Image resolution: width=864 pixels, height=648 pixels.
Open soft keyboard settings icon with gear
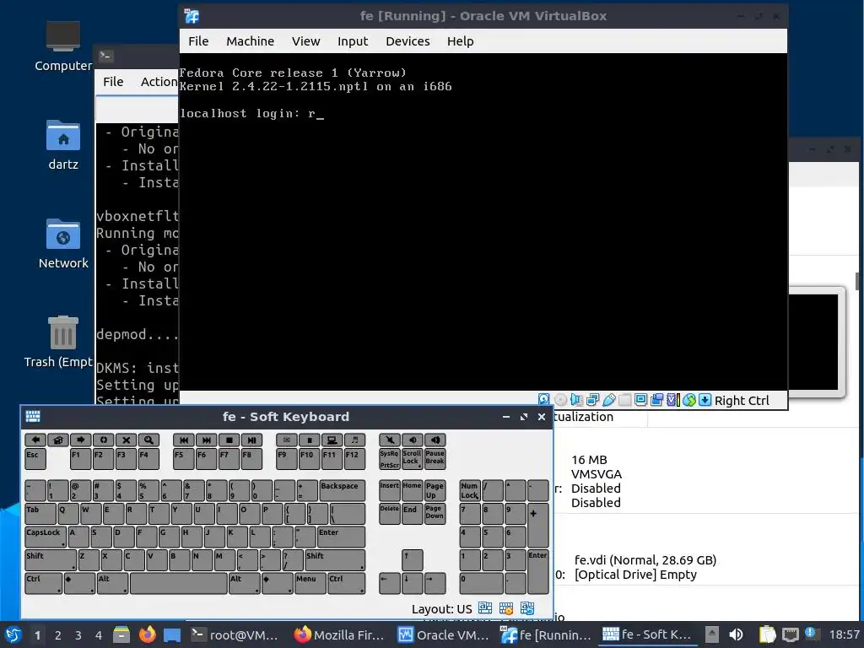pos(506,607)
